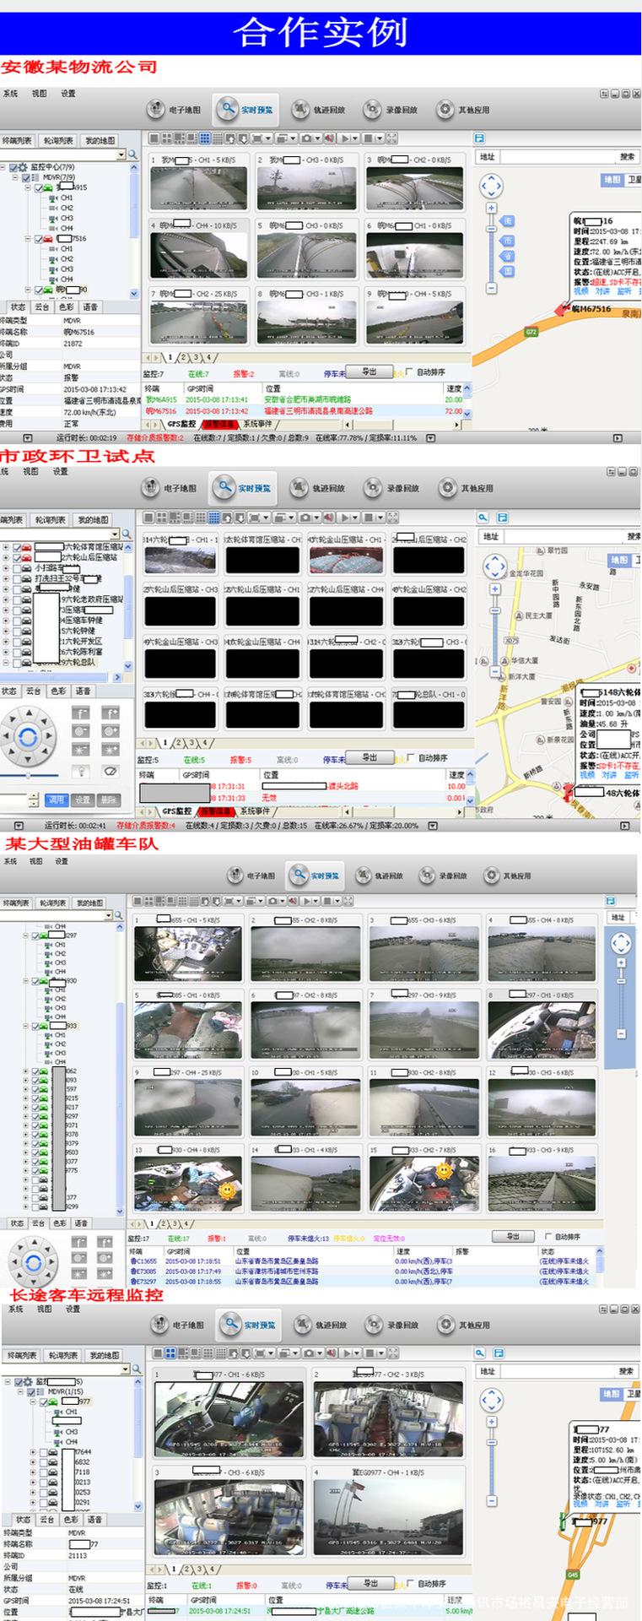Viewport: 642px width, 1621px height.
Task: Select video tile 5 CH3 in 安徽某物流公司
Action: click(306, 251)
